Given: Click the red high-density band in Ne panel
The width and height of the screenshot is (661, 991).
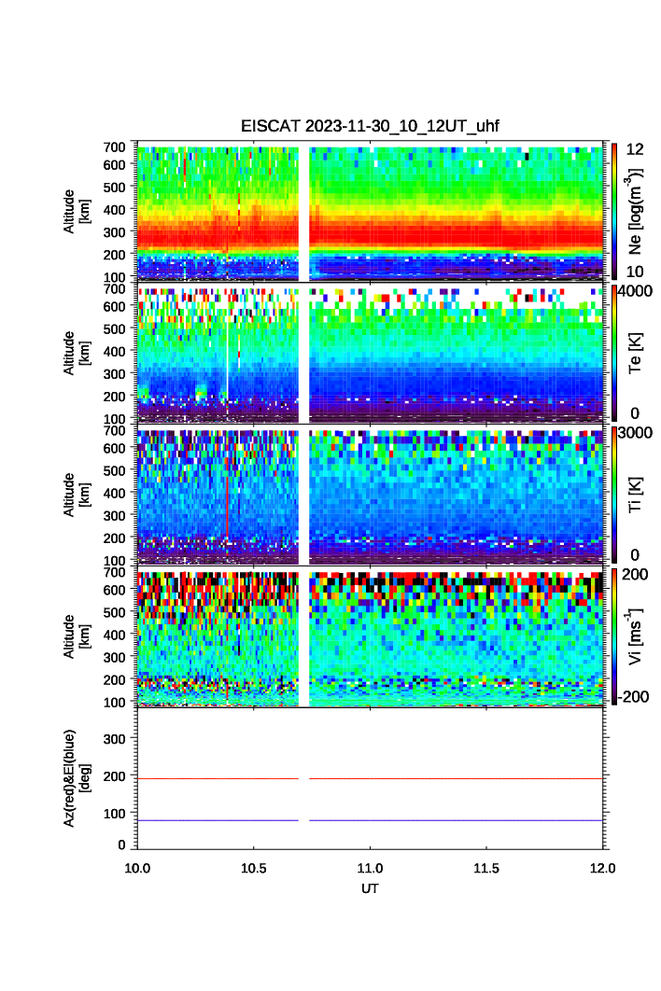Looking at the screenshot, I should coord(448,233).
